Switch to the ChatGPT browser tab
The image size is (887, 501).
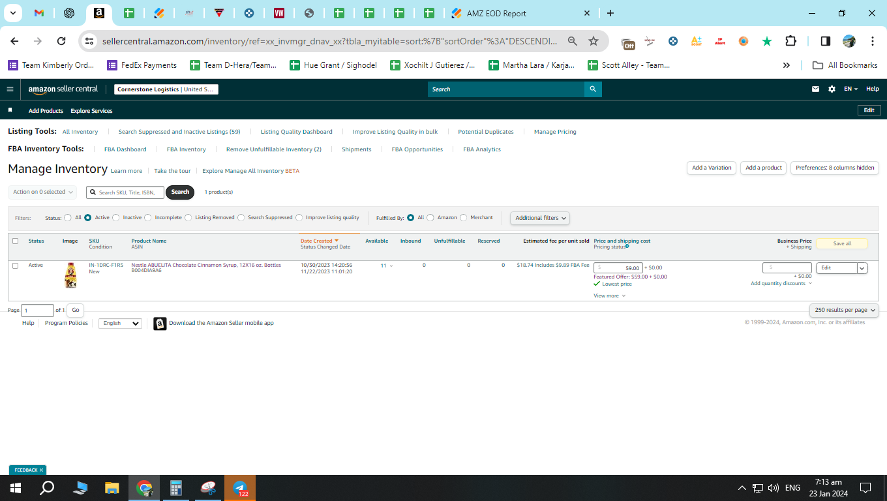[69, 13]
